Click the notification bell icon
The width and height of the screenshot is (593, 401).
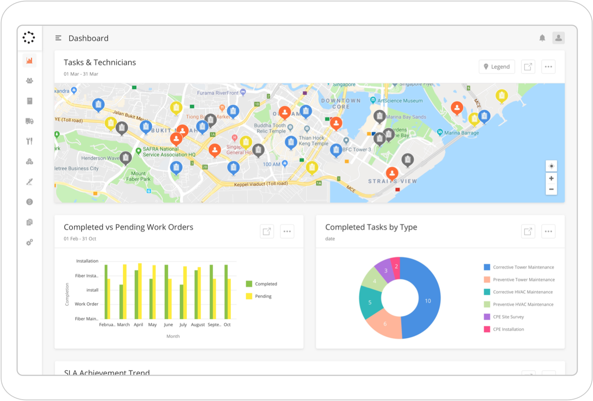[542, 38]
